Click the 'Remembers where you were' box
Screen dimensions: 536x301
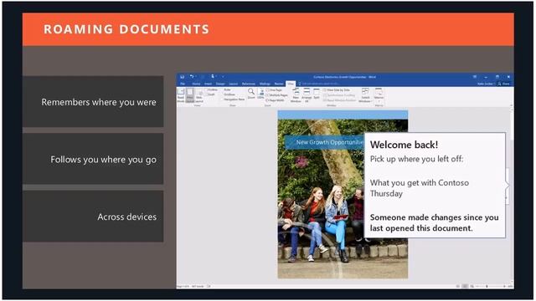click(x=93, y=102)
